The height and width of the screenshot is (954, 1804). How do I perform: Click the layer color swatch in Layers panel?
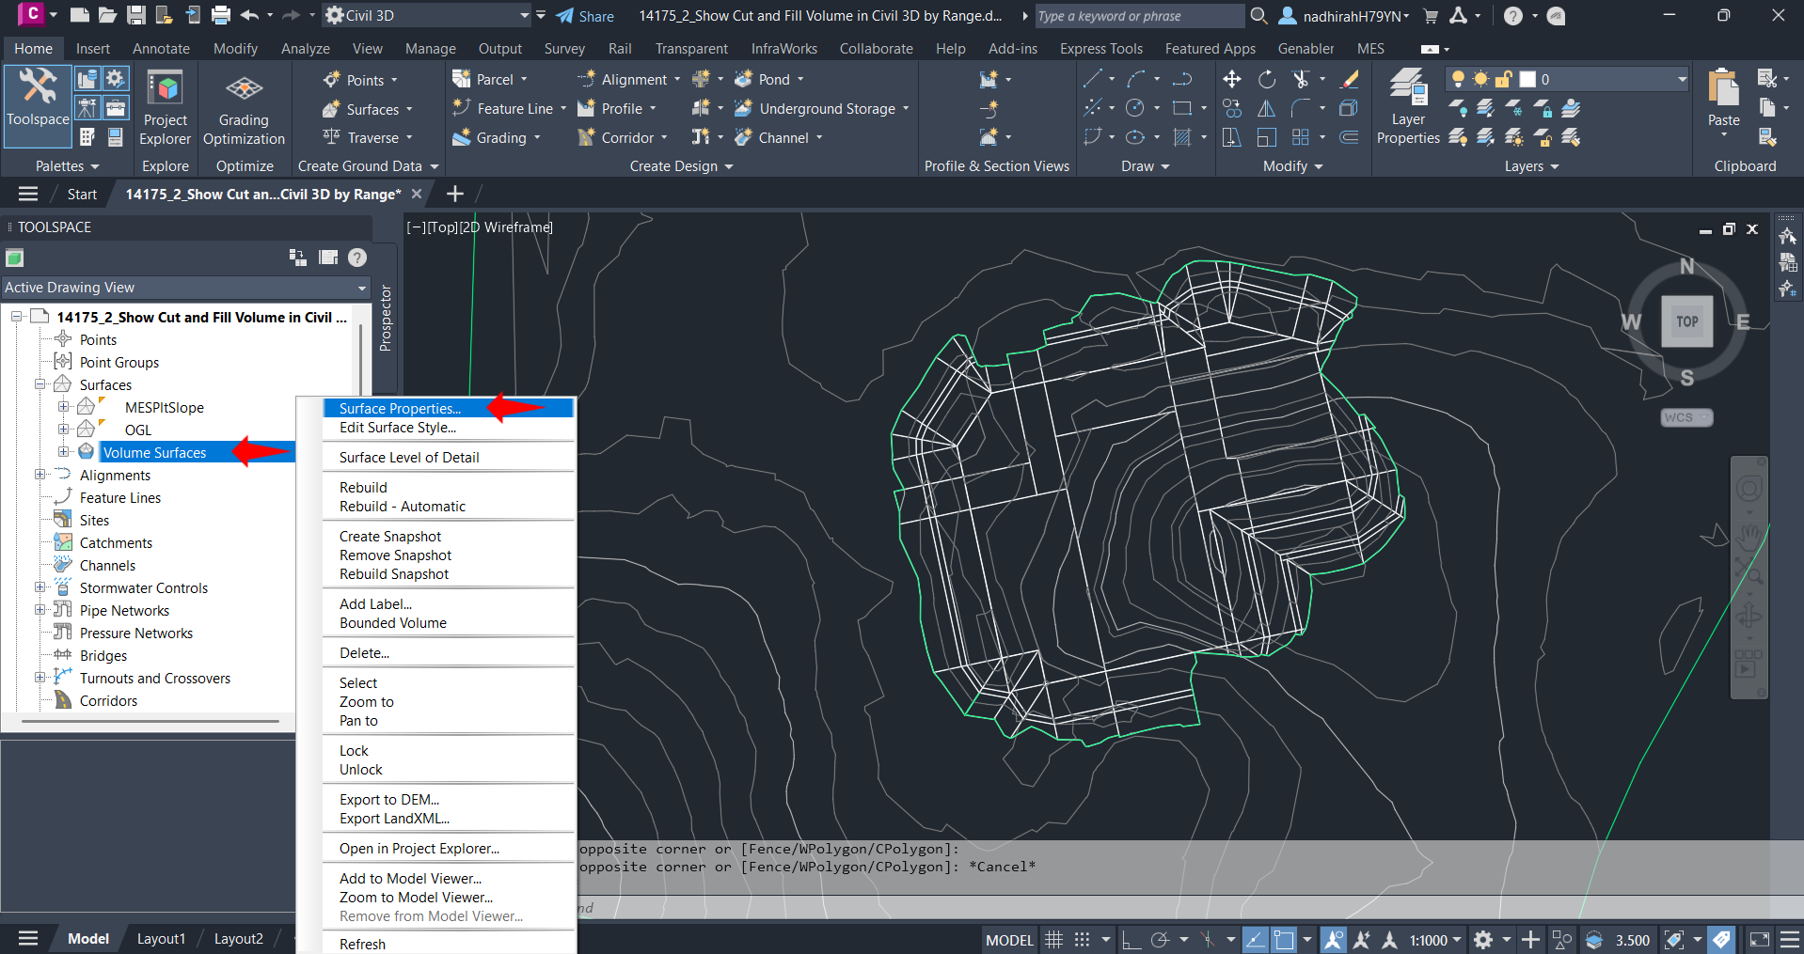[x=1527, y=80]
